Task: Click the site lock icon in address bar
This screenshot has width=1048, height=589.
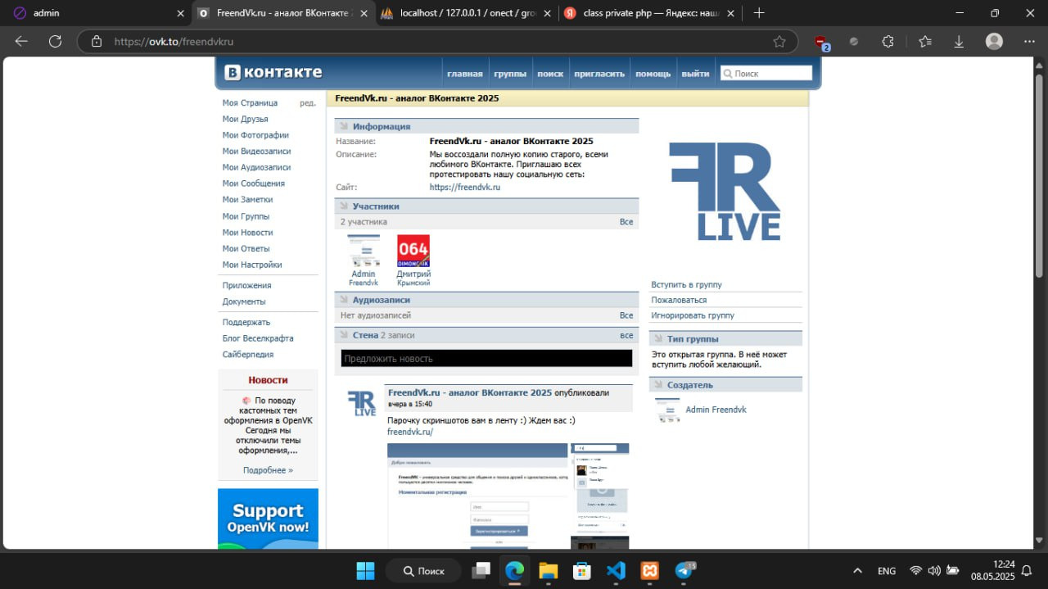Action: click(97, 41)
